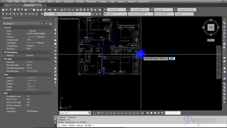Open the Parametric menu
The width and height of the screenshot is (227, 128).
point(91,1)
